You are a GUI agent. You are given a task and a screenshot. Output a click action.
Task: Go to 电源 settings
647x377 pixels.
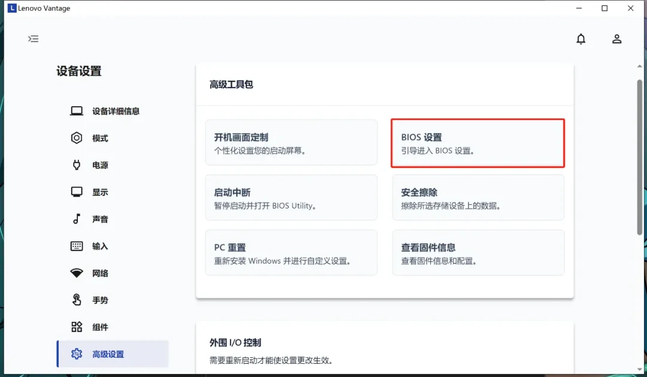pos(113,165)
